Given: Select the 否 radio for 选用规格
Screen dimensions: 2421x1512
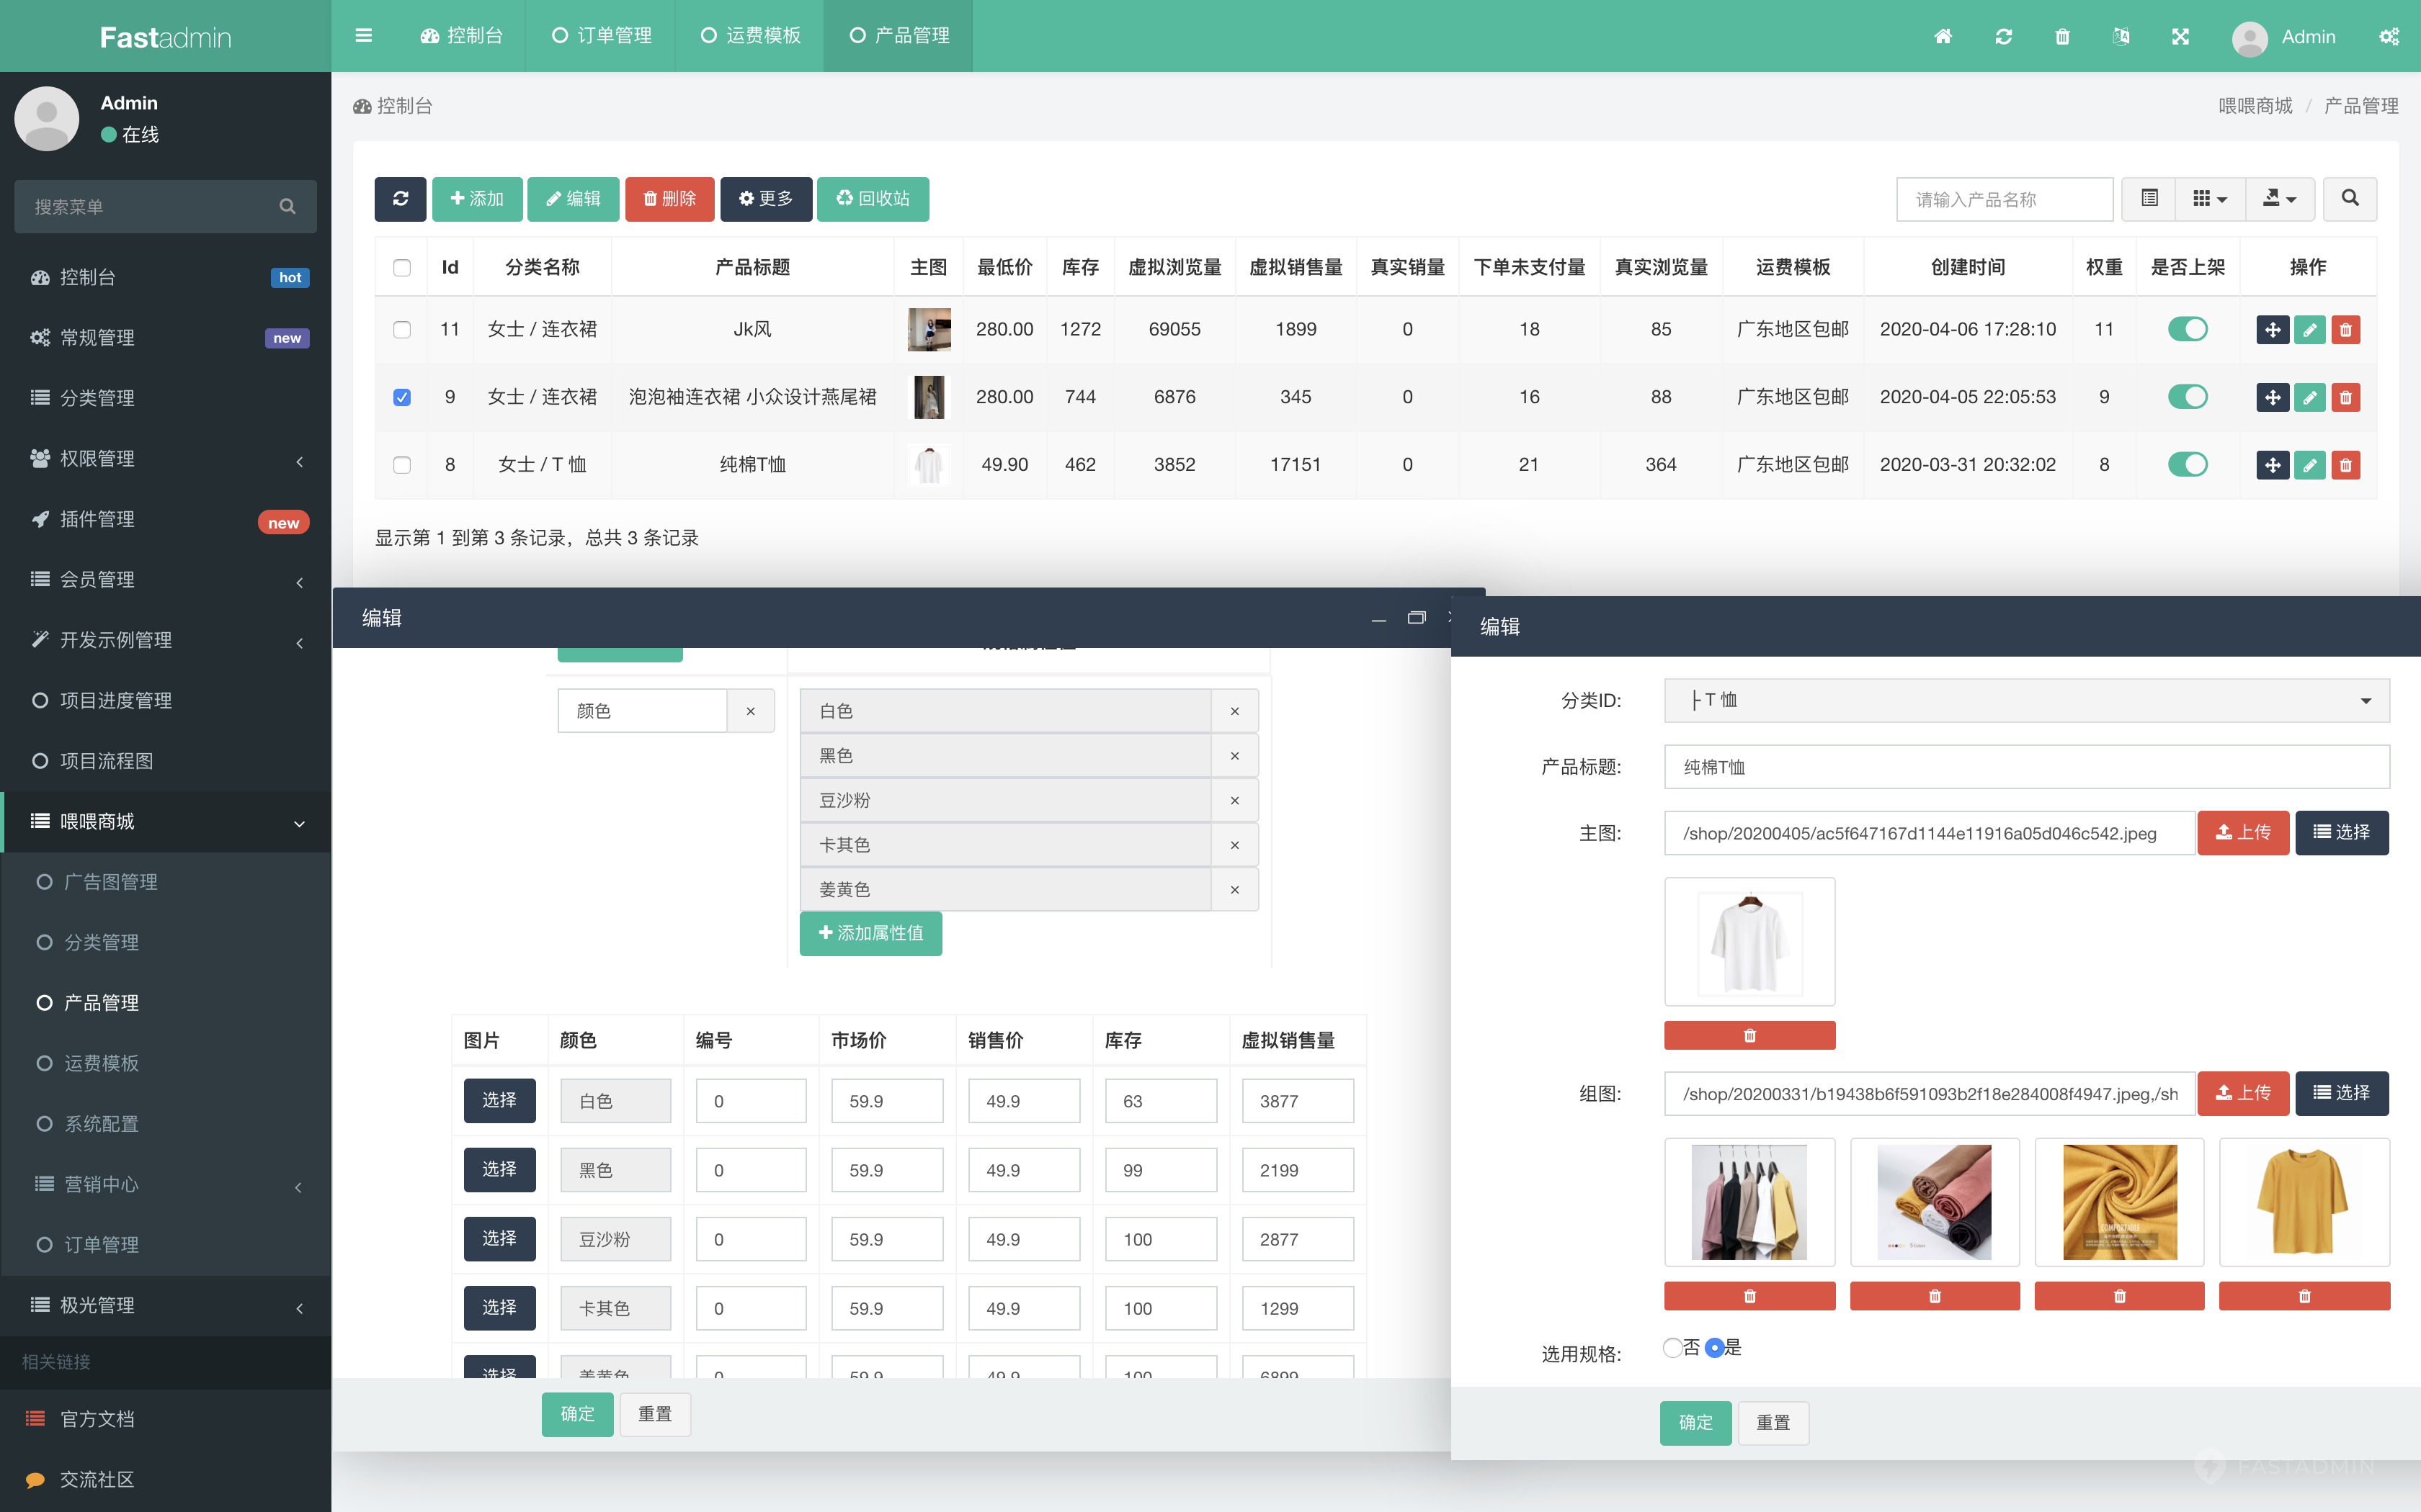Looking at the screenshot, I should (x=1672, y=1348).
